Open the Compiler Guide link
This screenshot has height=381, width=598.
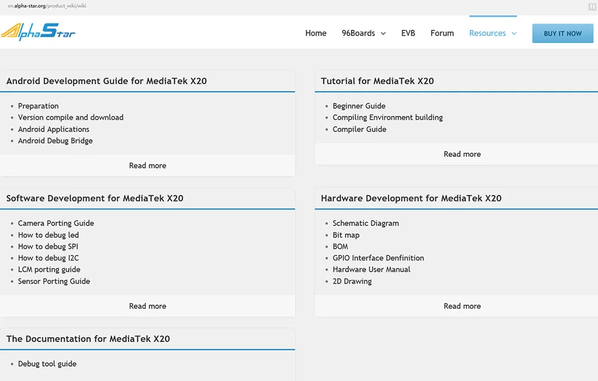point(359,129)
